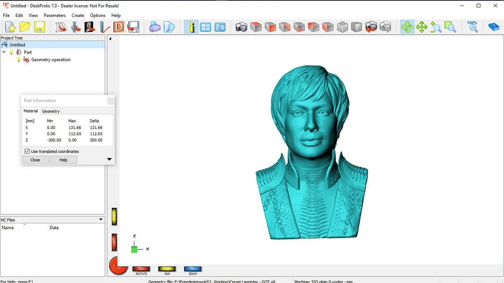Click the vertical red thumbwheel
Screen dimensions: 504x283
pos(114,242)
